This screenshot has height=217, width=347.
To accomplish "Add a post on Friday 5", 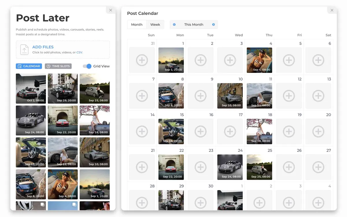I will [x=289, y=60].
